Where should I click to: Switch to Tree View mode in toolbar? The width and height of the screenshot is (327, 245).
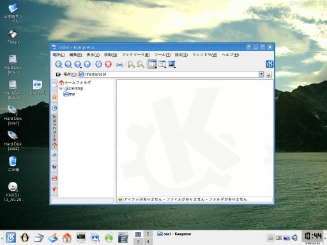[162, 64]
